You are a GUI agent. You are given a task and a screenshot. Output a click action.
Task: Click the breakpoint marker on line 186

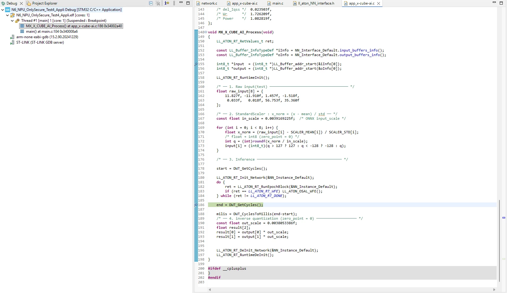click(196, 205)
